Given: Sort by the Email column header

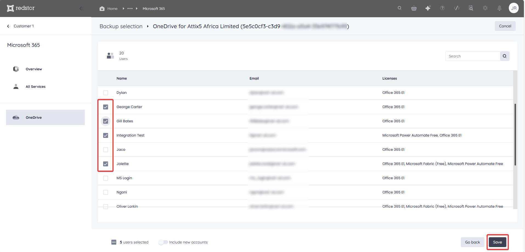Looking at the screenshot, I should pos(254,78).
